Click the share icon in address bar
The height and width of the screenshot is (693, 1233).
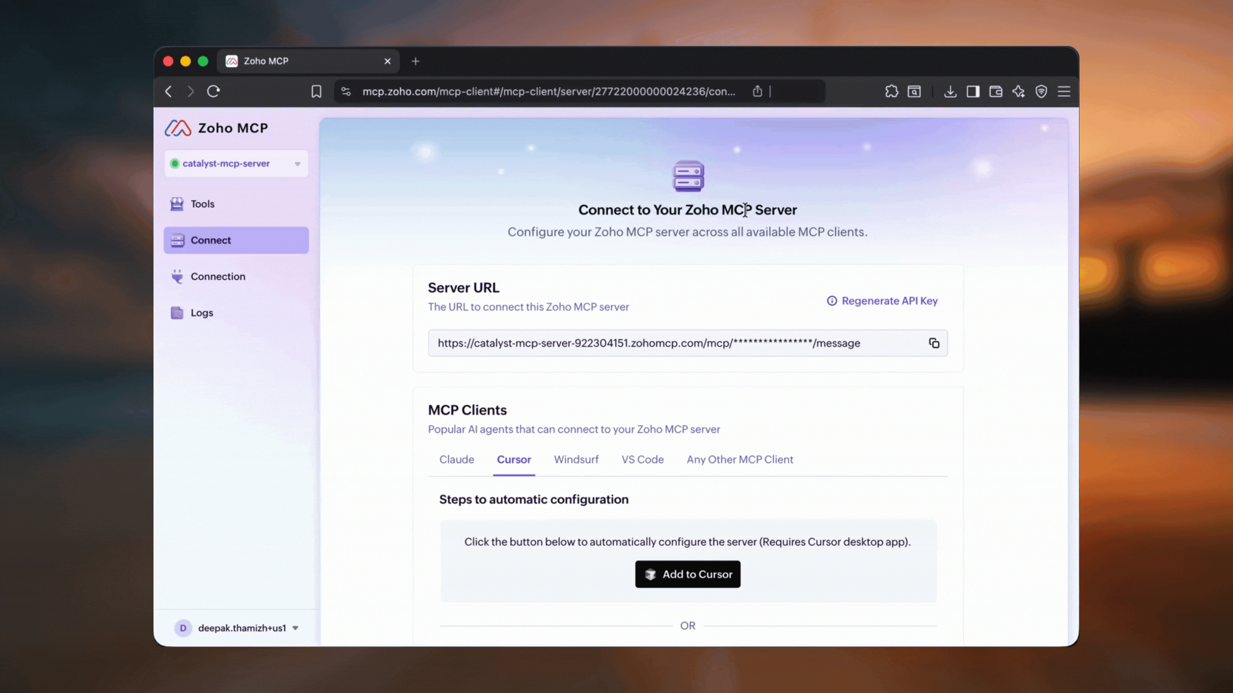point(757,91)
